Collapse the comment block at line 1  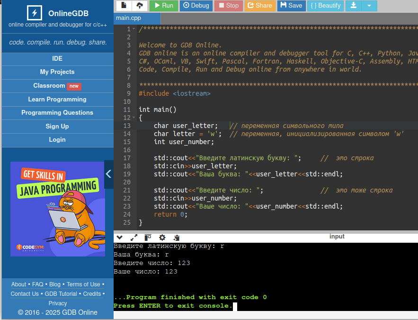click(133, 29)
